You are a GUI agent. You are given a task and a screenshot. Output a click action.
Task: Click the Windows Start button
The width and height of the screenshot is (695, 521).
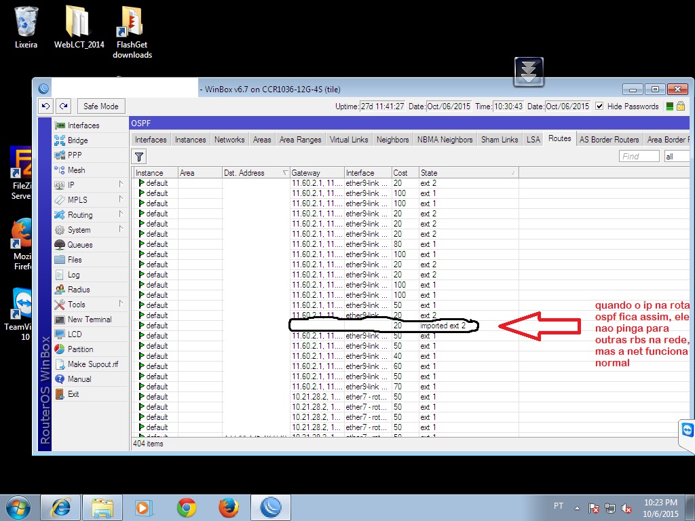(x=18, y=507)
